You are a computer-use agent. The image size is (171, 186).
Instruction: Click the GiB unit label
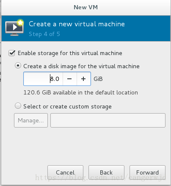[x=98, y=79]
